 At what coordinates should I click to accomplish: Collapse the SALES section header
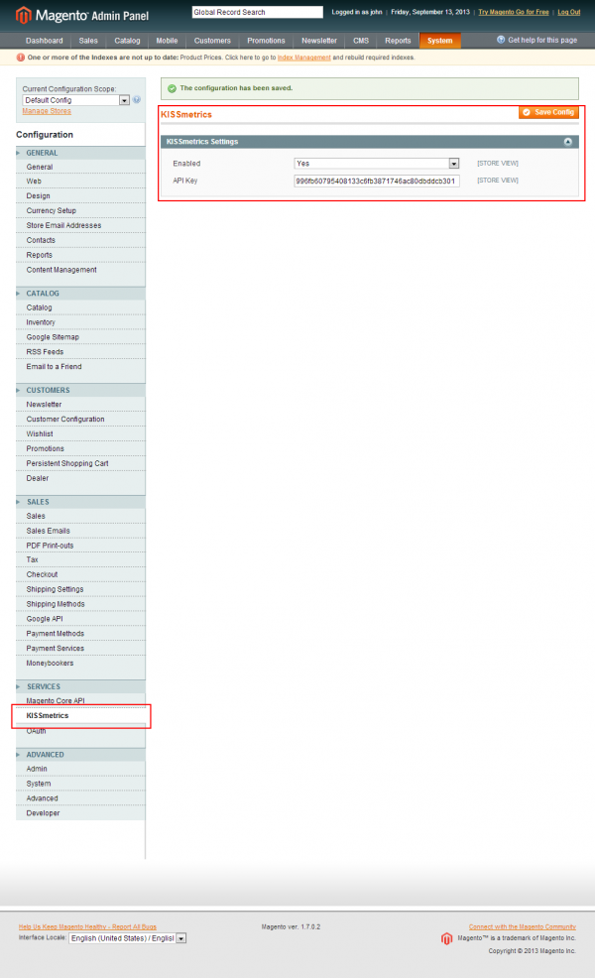pos(80,502)
